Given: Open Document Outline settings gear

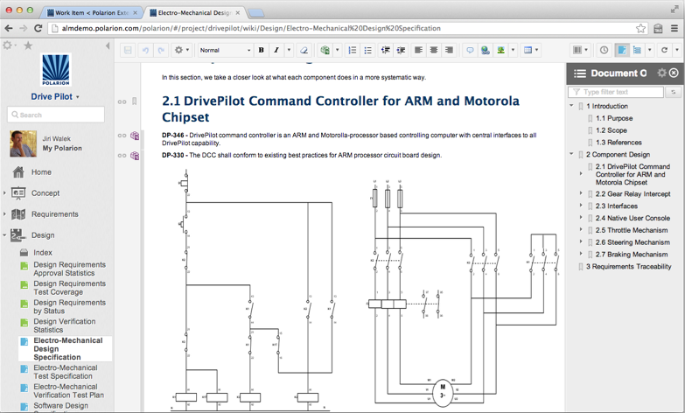Looking at the screenshot, I should point(662,73).
